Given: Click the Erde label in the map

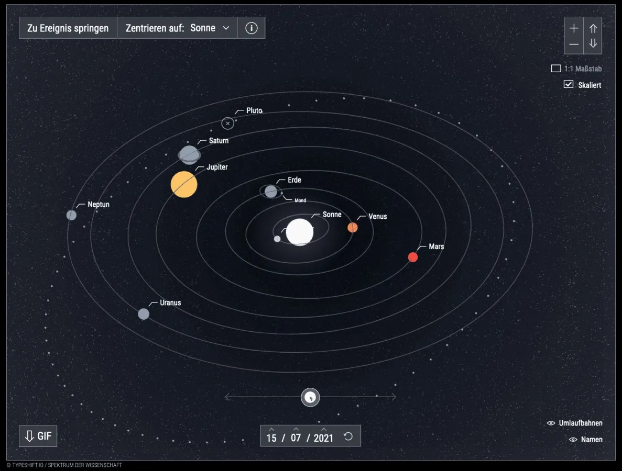Looking at the screenshot, I should tap(293, 180).
